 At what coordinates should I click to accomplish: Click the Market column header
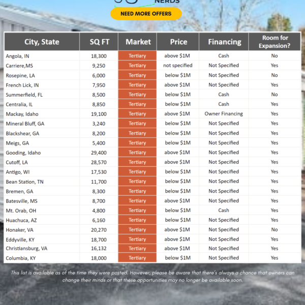coord(137,42)
